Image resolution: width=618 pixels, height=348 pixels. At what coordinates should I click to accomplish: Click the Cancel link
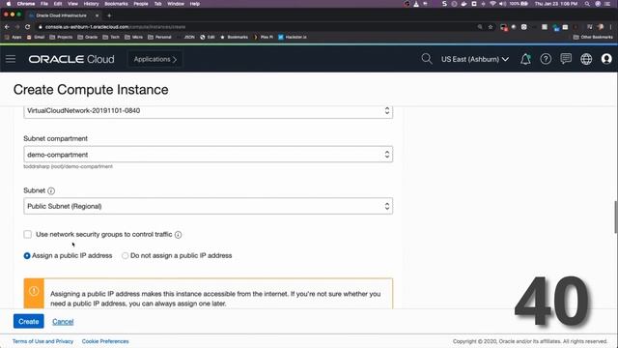click(63, 322)
